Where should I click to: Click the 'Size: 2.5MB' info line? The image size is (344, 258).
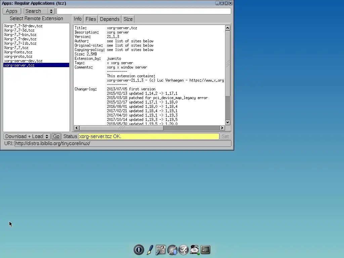point(86,54)
